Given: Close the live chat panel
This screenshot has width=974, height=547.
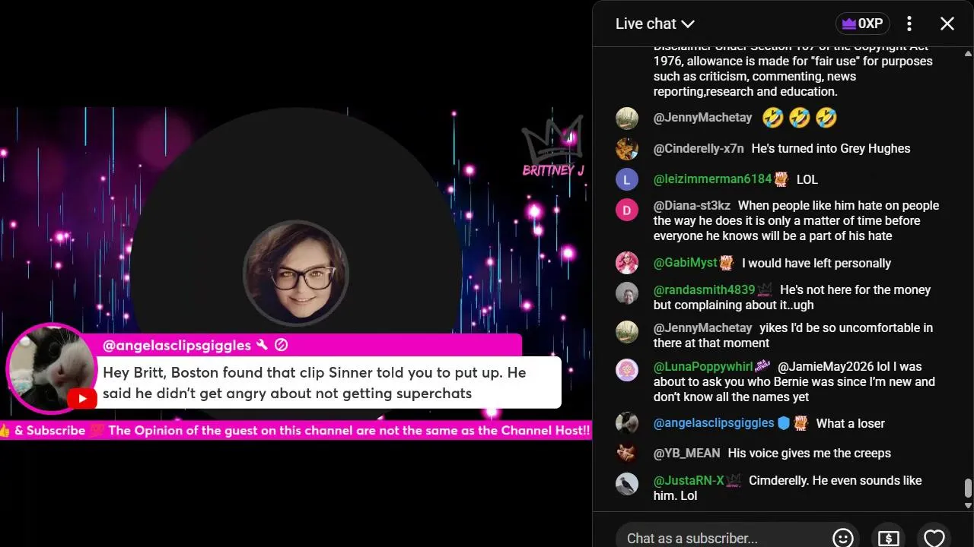Looking at the screenshot, I should click(x=947, y=24).
